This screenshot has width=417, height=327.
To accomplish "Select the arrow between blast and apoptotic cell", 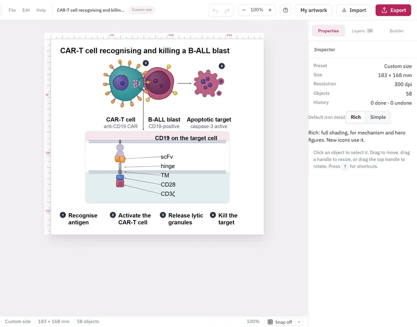I will [185, 83].
